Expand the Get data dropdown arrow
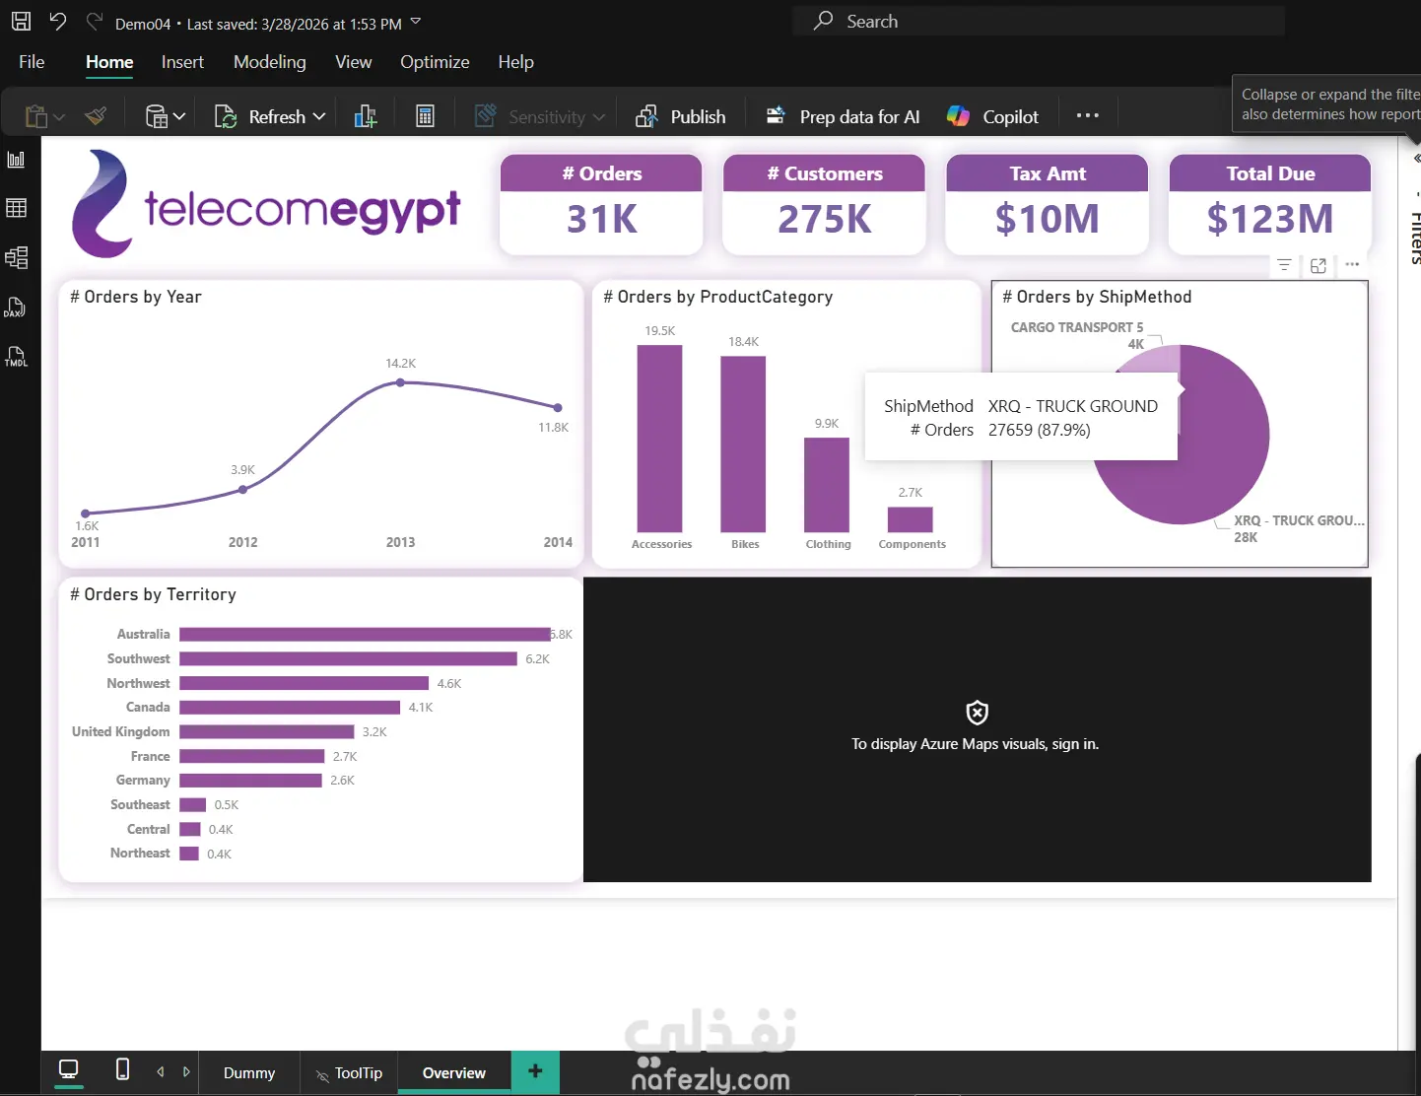Image resolution: width=1421 pixels, height=1096 pixels. pos(179,116)
